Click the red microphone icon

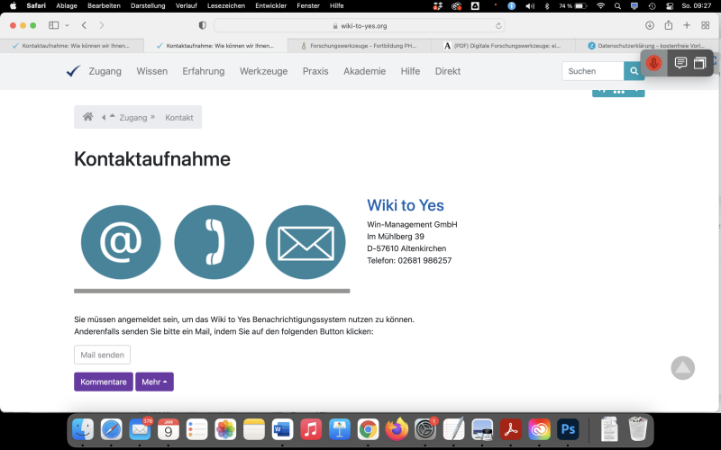654,63
